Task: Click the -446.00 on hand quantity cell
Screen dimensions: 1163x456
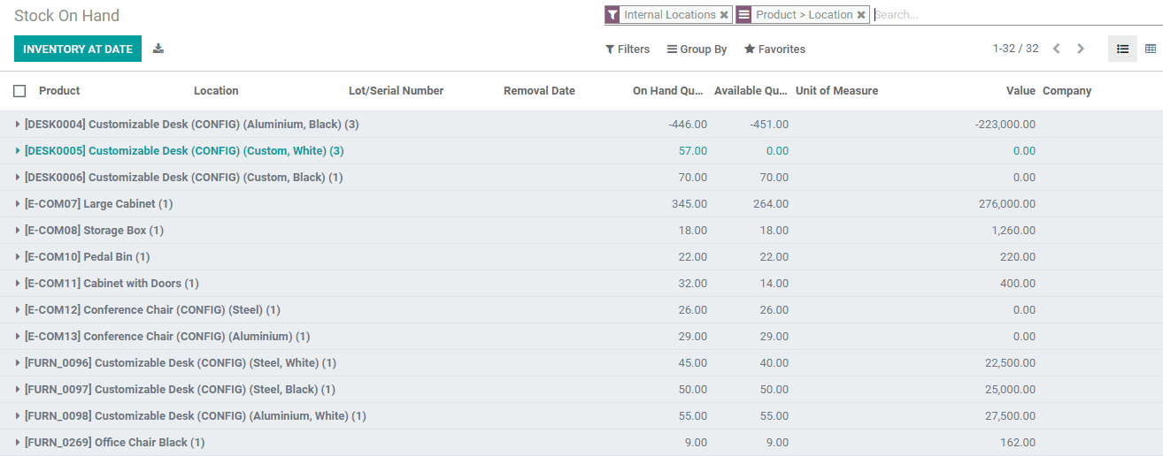Action: 688,125
